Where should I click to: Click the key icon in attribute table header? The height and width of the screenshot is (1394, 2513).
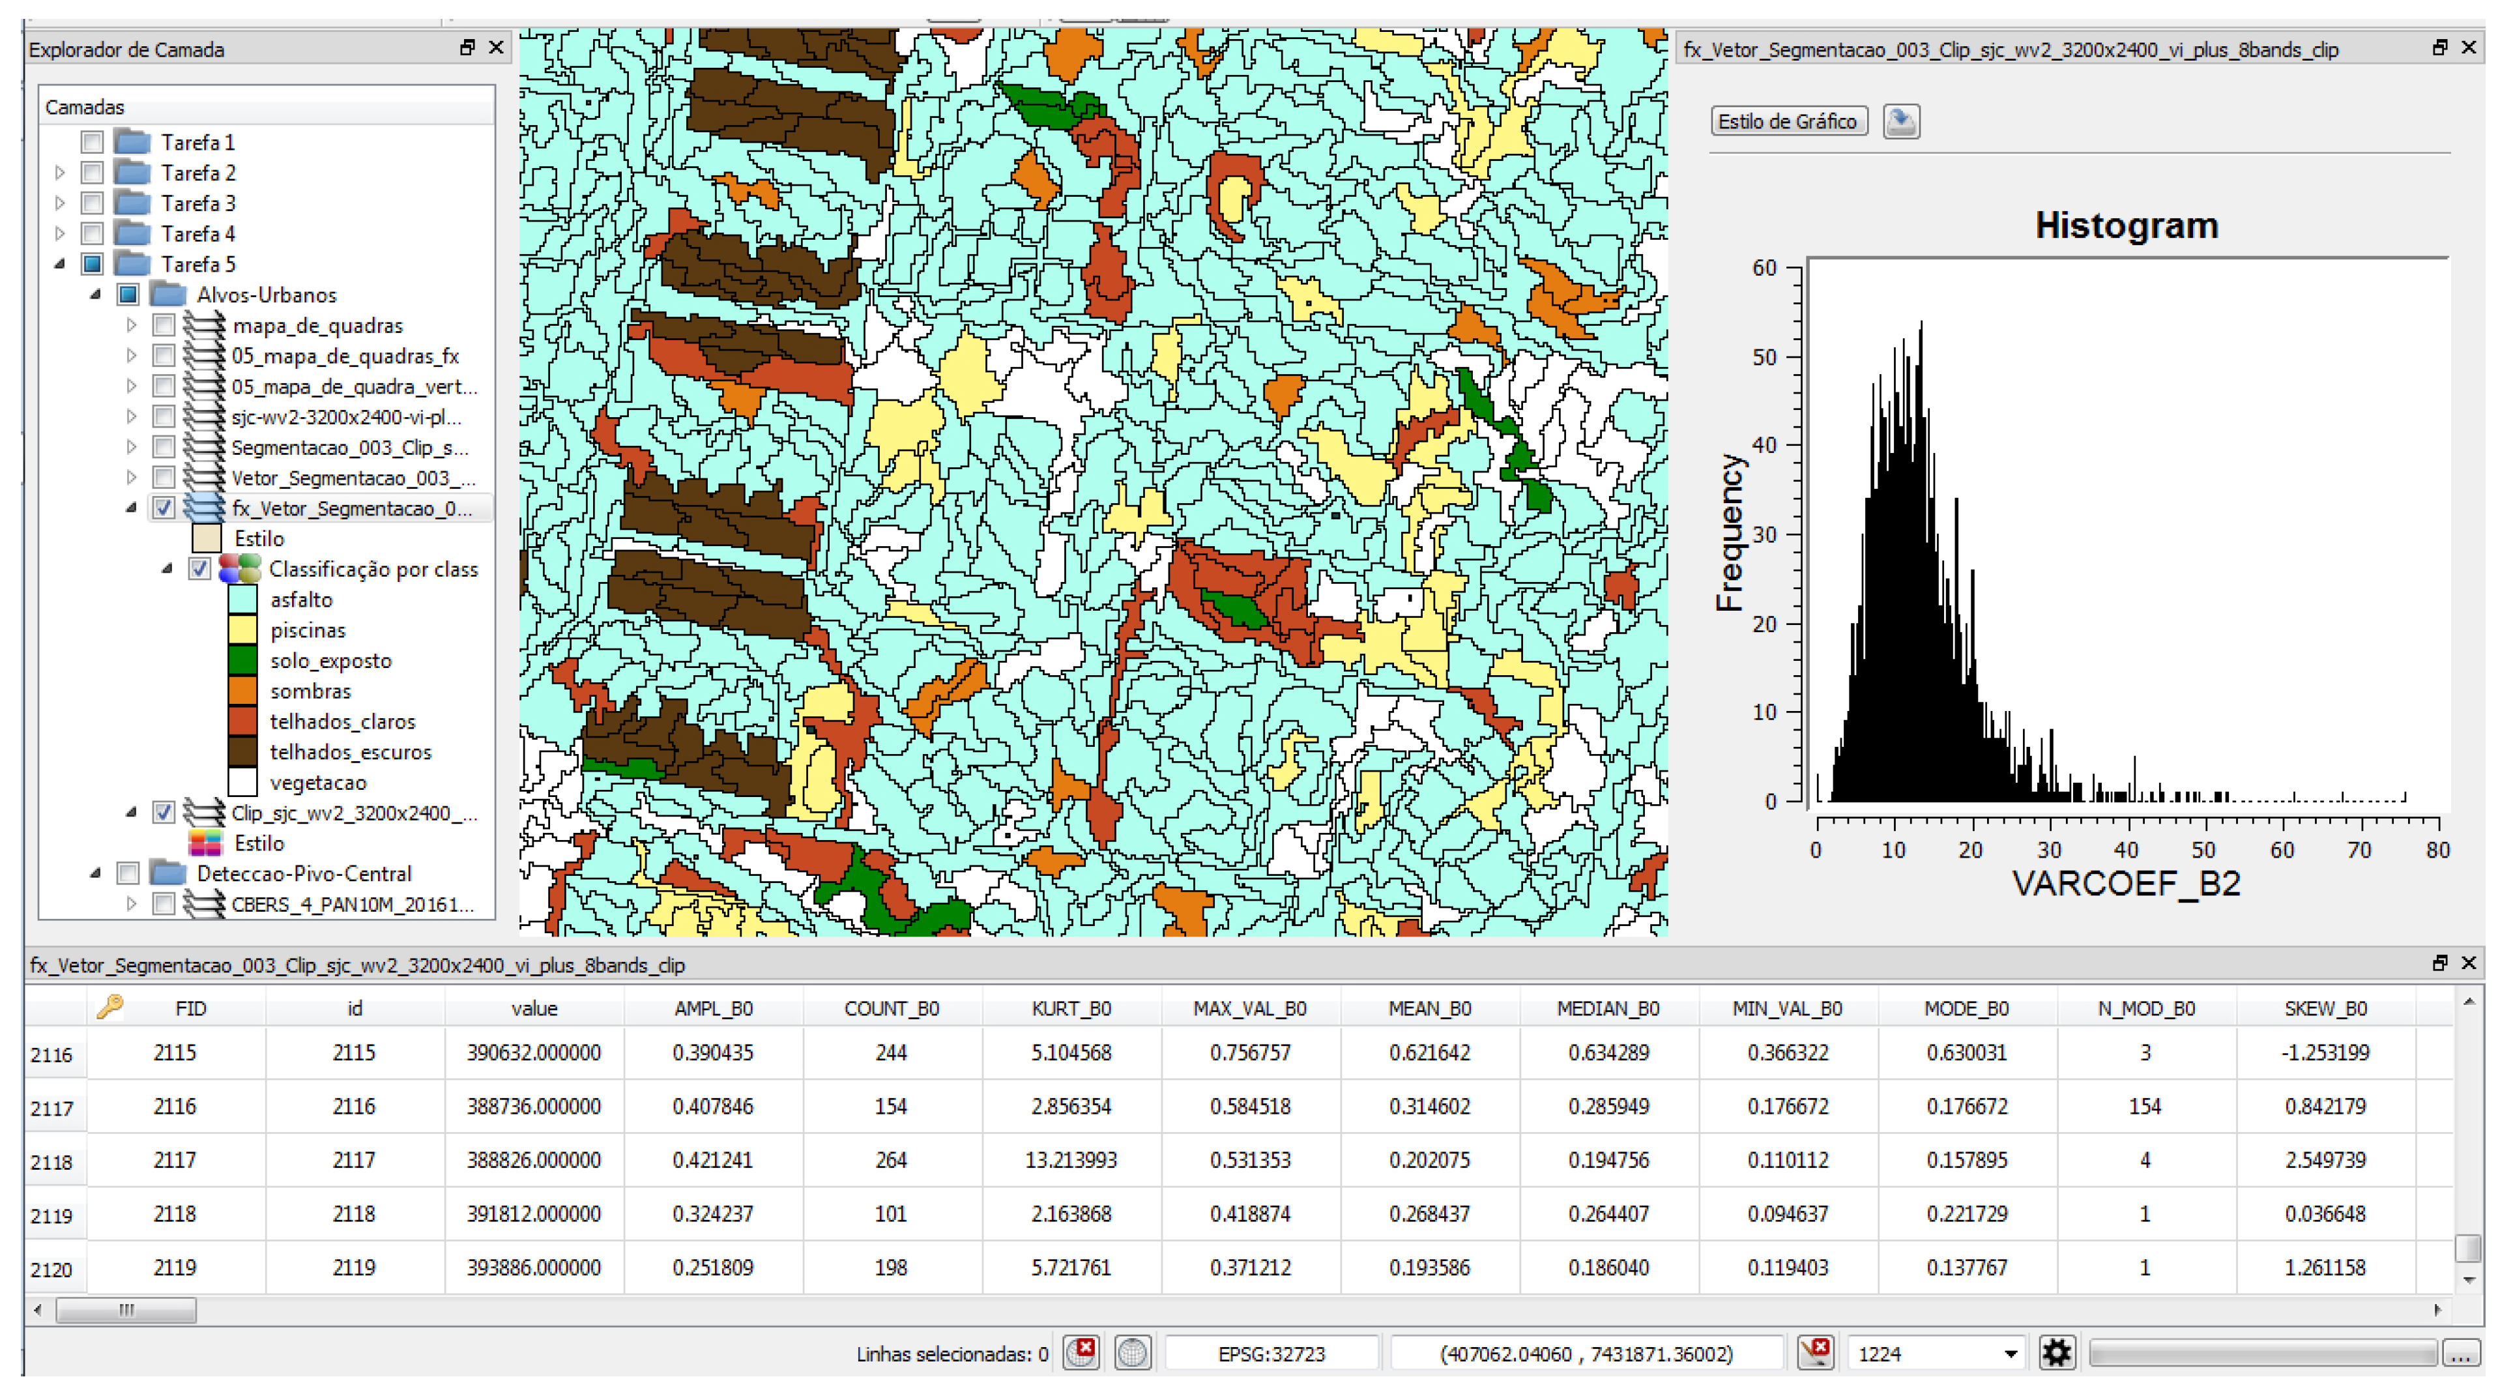[x=109, y=1006]
